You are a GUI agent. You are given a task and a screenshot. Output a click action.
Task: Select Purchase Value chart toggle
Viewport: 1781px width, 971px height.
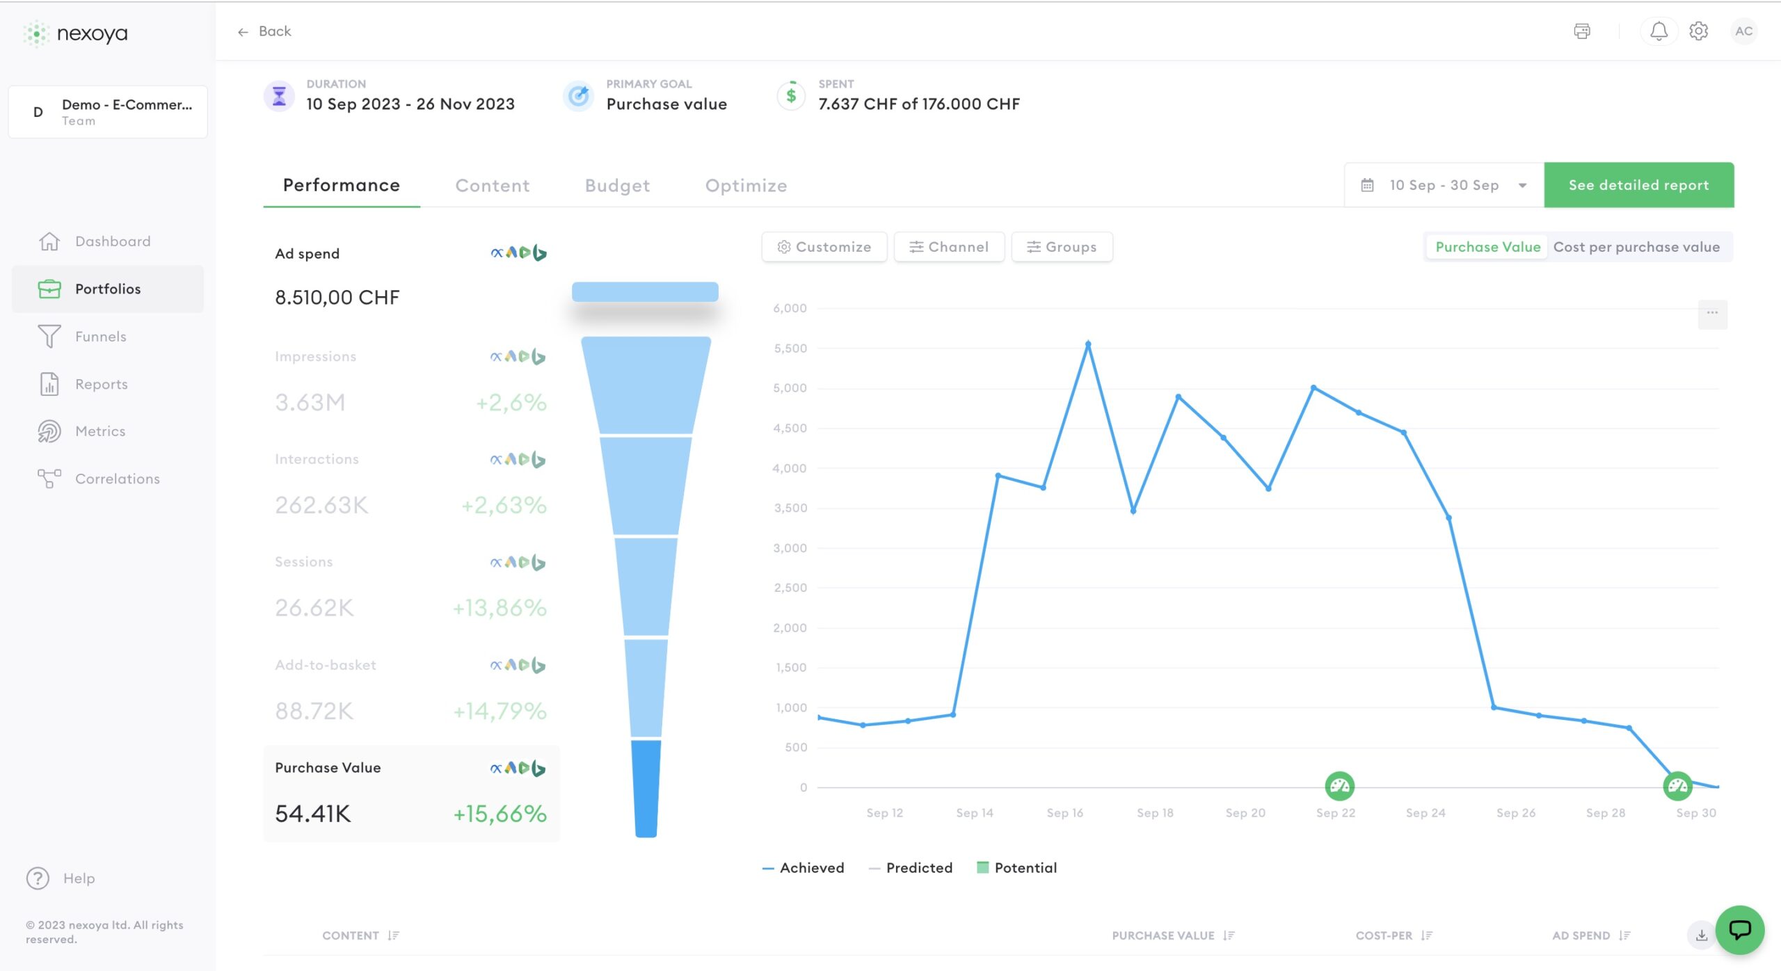(x=1487, y=247)
